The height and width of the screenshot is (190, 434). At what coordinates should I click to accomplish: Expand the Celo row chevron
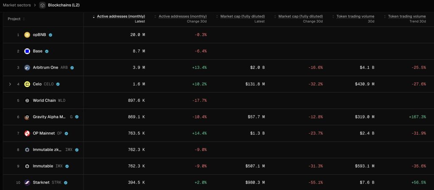click(10, 84)
